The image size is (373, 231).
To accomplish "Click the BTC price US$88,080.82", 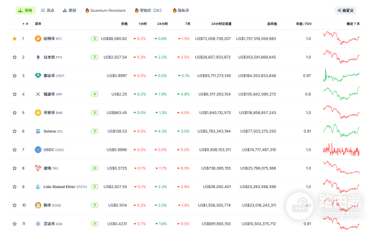I will [x=114, y=39].
